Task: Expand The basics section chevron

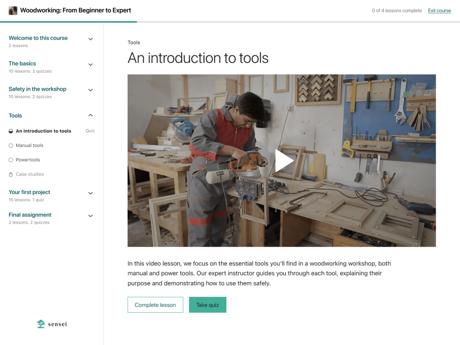Action: coord(90,65)
